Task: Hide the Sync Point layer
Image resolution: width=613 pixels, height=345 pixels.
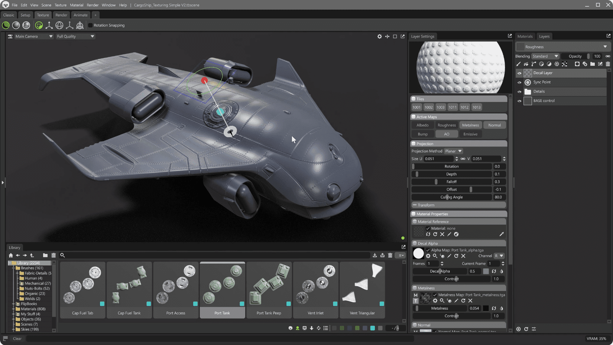Action: coord(519,82)
